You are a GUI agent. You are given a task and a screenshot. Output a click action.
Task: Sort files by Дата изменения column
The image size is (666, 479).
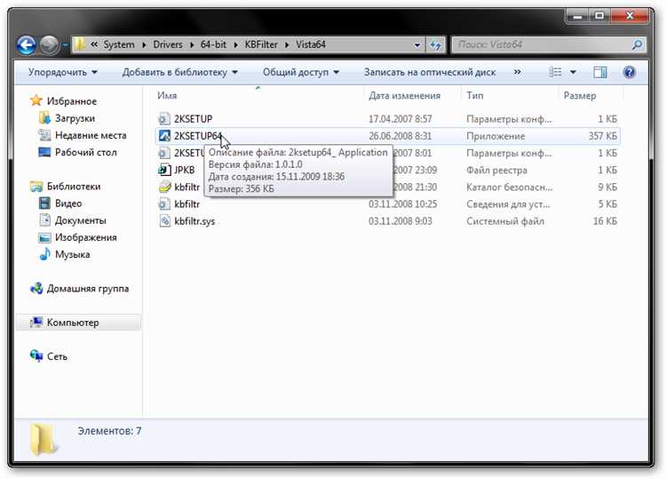404,95
